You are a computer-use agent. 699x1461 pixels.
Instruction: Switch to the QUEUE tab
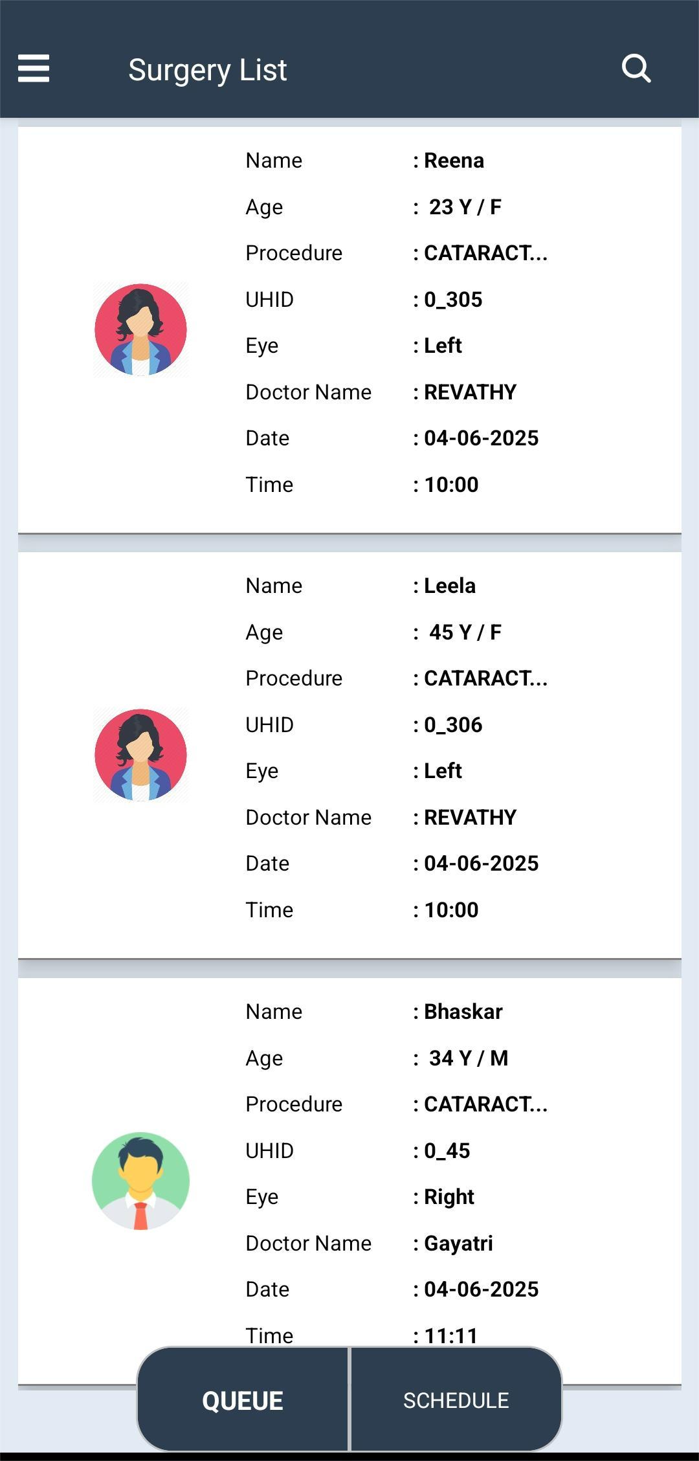pos(243,1401)
